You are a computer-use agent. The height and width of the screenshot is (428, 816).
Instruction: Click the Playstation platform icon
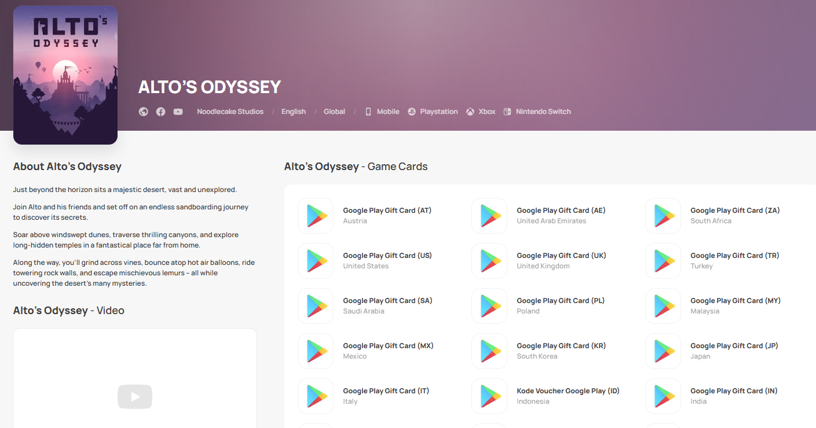pyautogui.click(x=411, y=112)
